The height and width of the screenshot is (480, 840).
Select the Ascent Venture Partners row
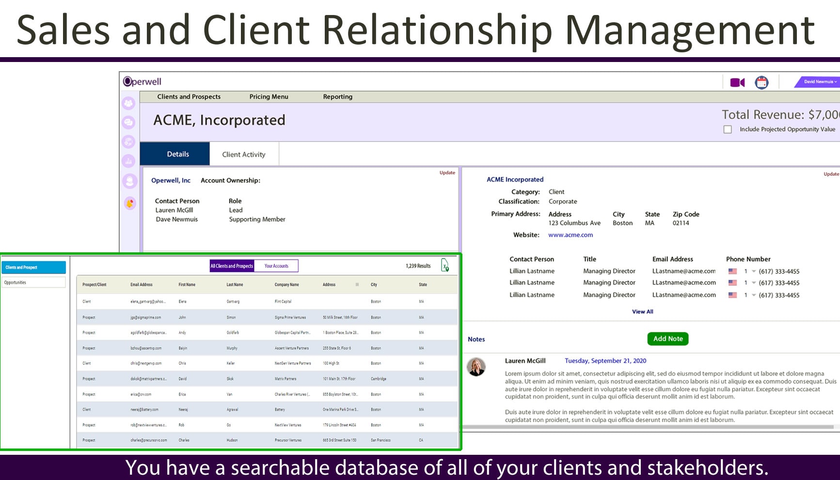267,348
